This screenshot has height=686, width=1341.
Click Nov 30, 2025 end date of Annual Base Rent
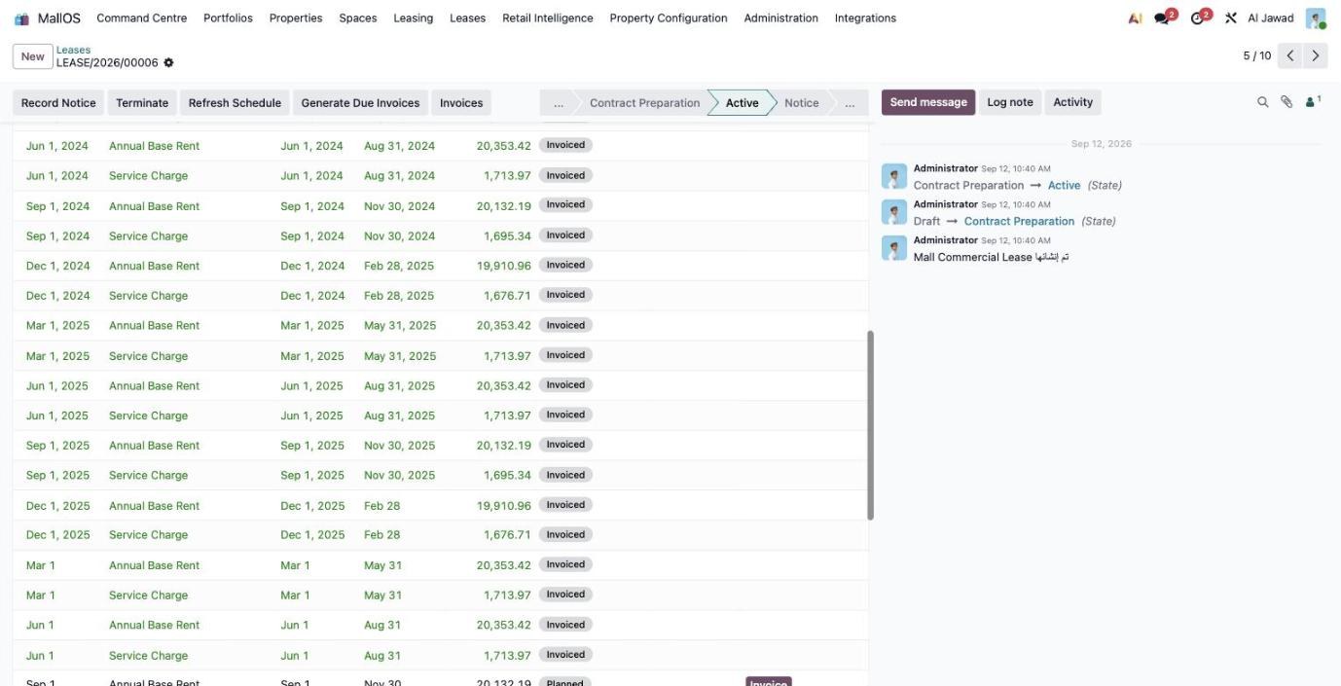pyautogui.click(x=399, y=446)
